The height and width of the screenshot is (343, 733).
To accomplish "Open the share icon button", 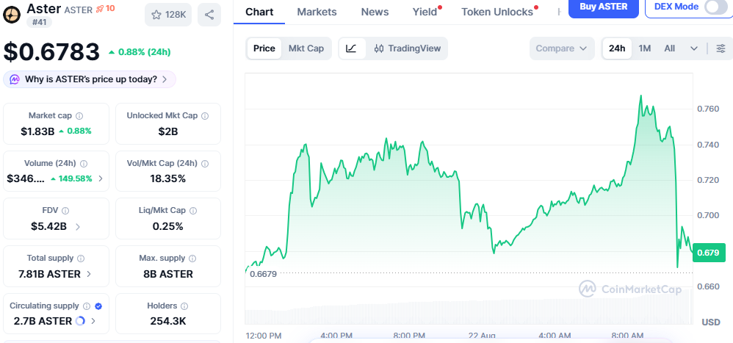I will [209, 15].
